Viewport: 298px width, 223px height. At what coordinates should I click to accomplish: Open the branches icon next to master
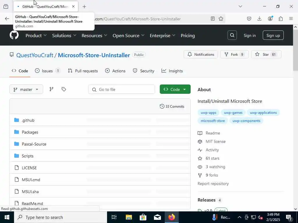(52, 89)
